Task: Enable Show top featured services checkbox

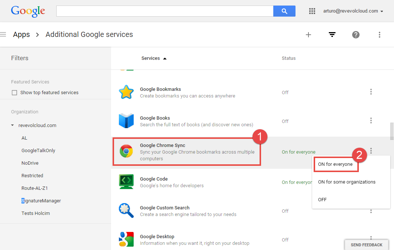Action: click(x=14, y=93)
